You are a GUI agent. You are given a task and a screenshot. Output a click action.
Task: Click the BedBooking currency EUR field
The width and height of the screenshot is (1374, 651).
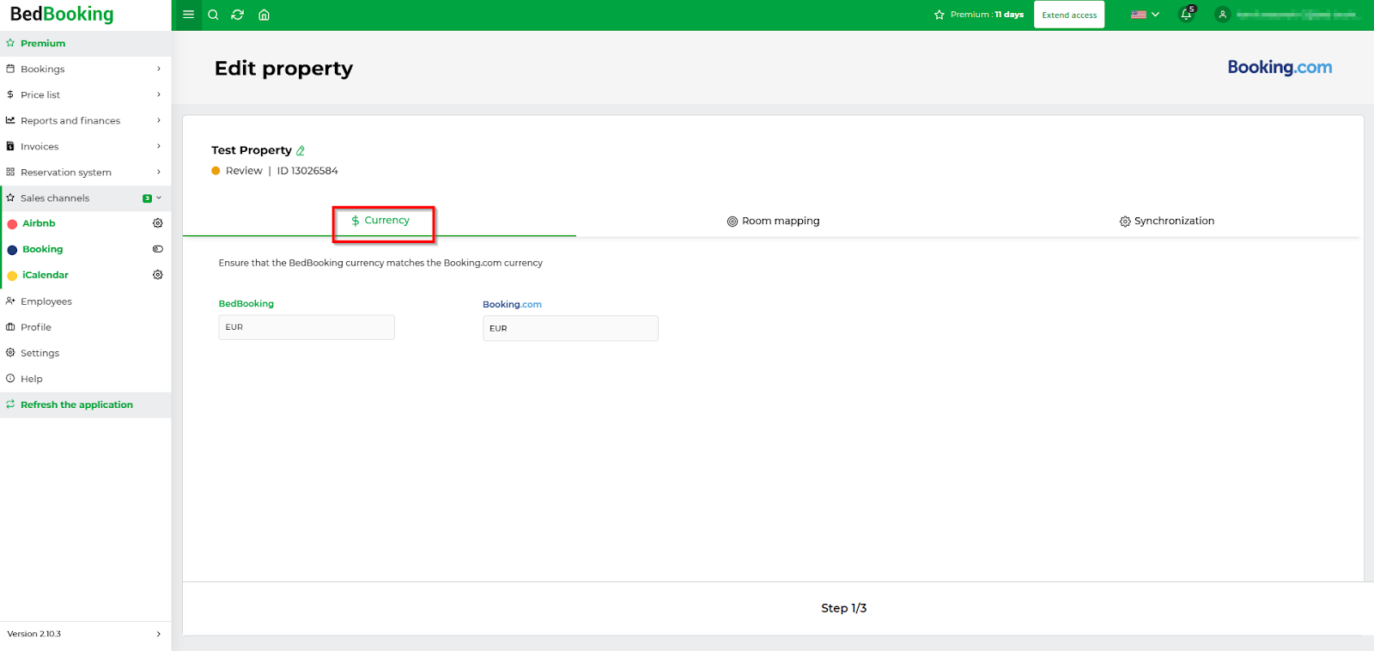(307, 327)
